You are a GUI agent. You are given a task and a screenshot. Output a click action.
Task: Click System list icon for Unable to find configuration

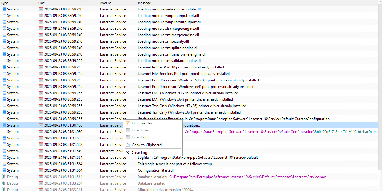[4, 119]
